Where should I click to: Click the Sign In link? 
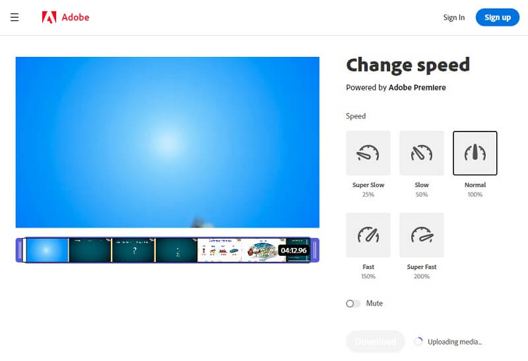click(453, 17)
